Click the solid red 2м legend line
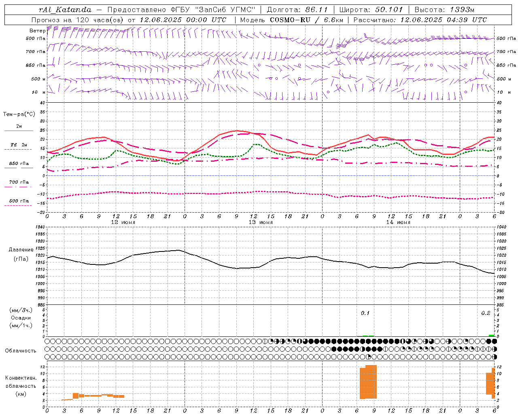 (19, 131)
